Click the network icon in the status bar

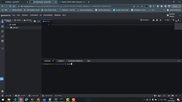[43, 96]
